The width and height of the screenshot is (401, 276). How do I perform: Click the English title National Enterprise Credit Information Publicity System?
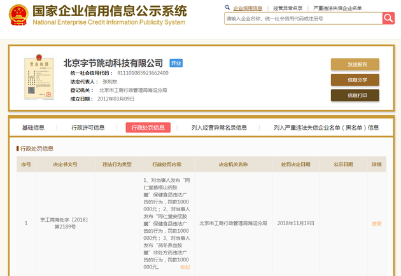tap(109, 22)
